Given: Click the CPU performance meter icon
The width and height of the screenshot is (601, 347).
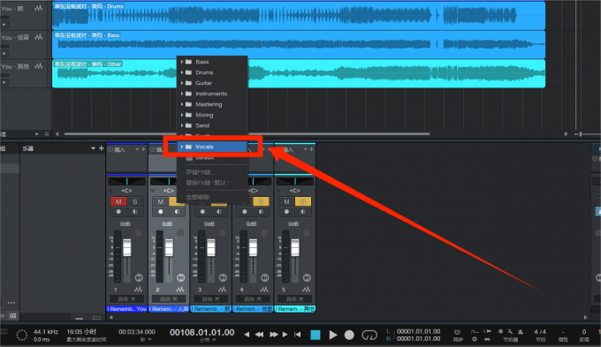Looking at the screenshot, I should [22, 336].
